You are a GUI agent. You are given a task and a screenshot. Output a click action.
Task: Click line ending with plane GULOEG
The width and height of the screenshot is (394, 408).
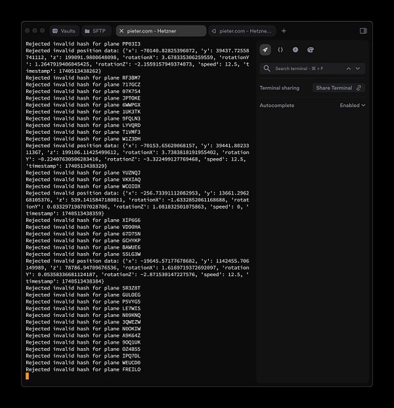click(x=83, y=295)
